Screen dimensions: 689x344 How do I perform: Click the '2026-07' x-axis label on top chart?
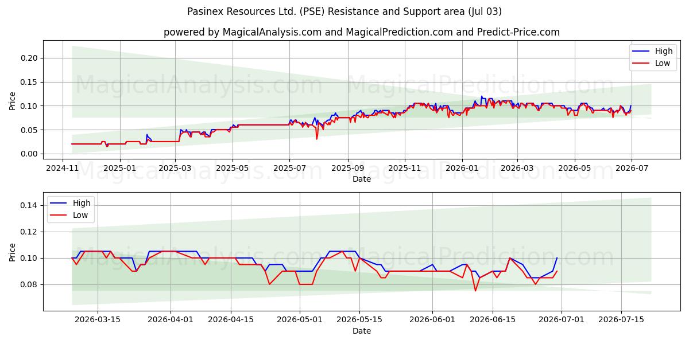coord(632,168)
